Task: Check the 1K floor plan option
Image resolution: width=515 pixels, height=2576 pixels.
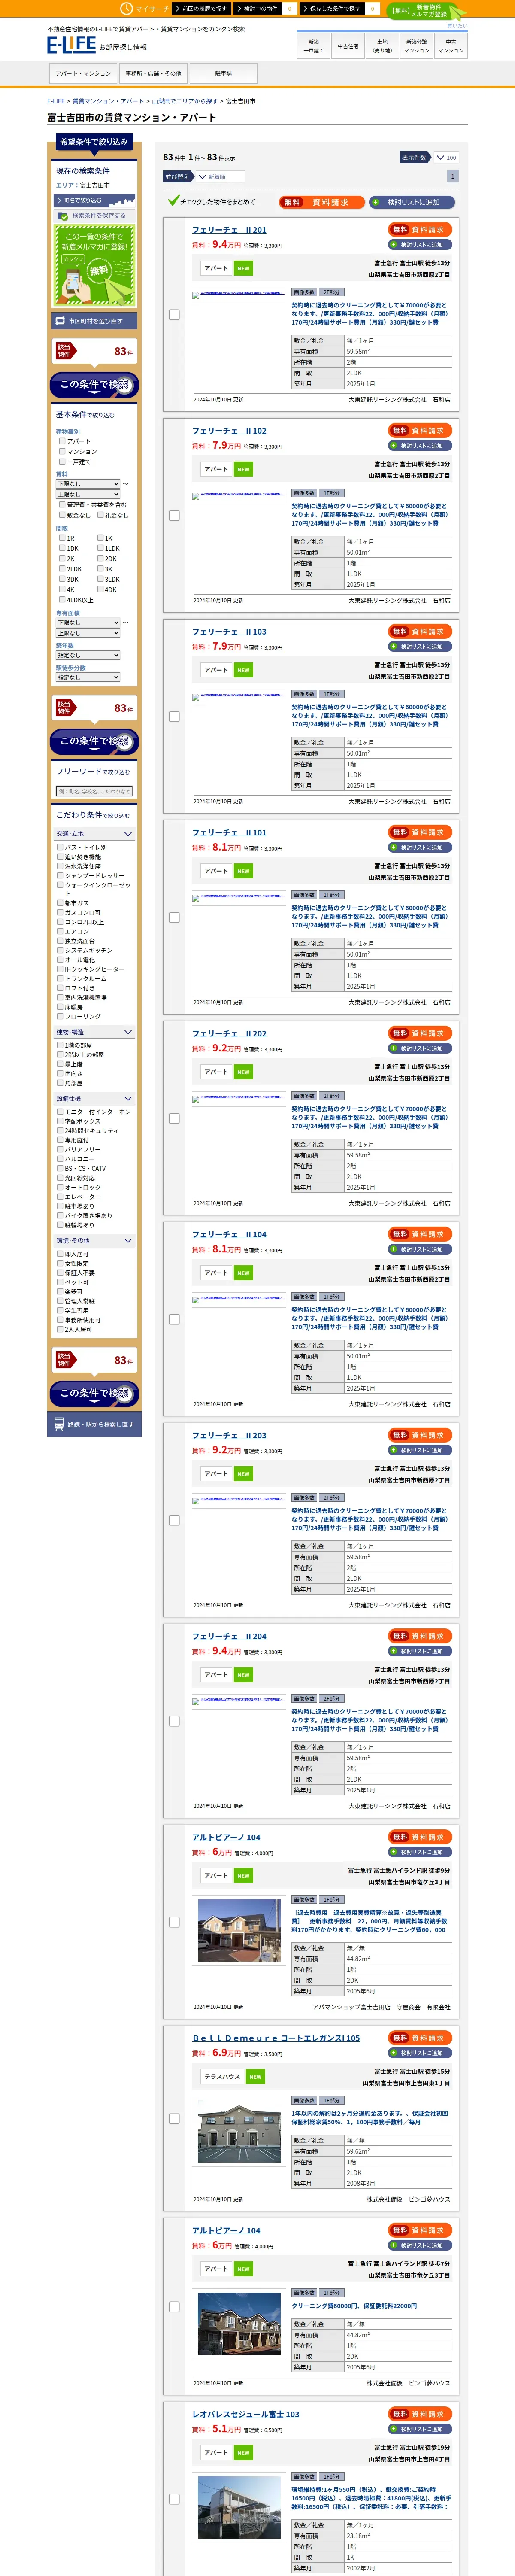Action: coord(100,538)
